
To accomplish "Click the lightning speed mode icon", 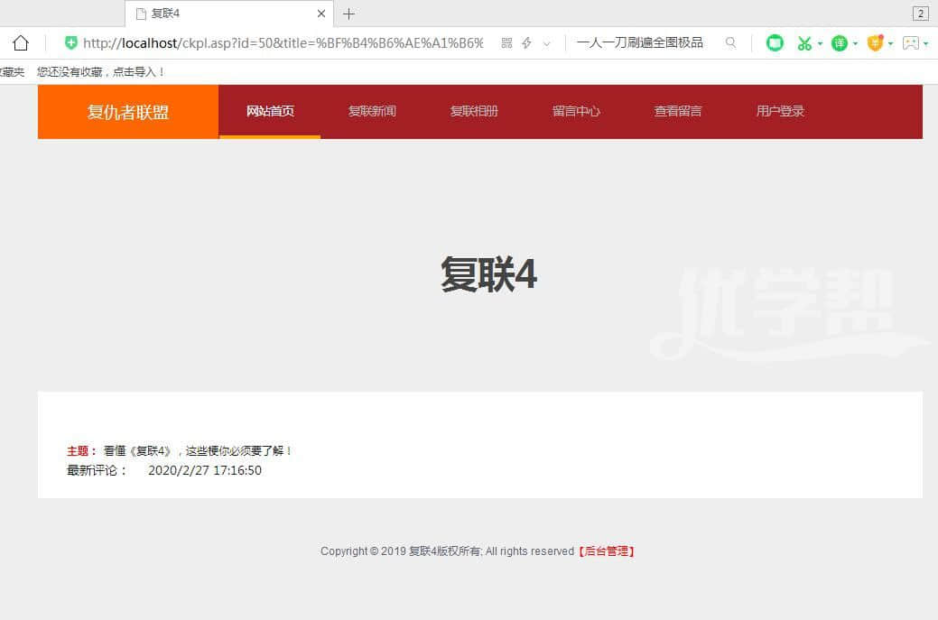I will point(527,42).
